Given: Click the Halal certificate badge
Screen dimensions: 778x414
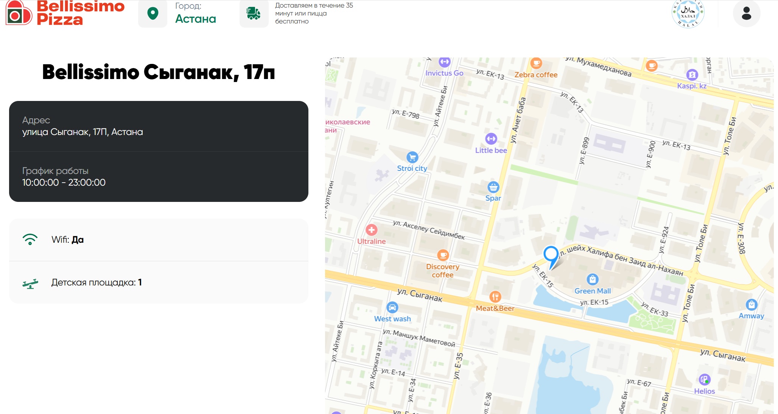Looking at the screenshot, I should click(688, 14).
